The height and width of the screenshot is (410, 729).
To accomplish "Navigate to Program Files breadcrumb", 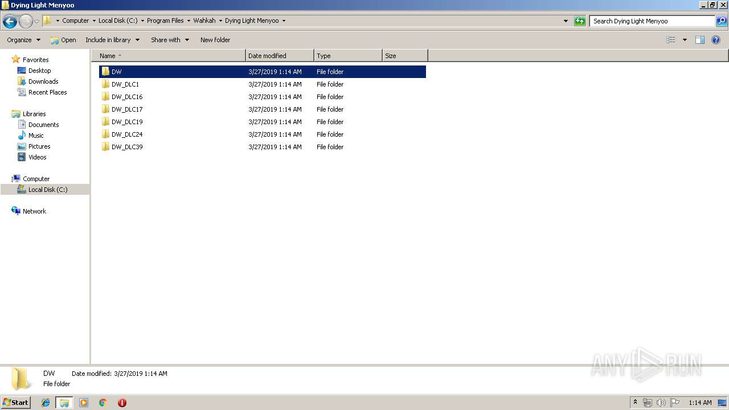I will pos(165,20).
